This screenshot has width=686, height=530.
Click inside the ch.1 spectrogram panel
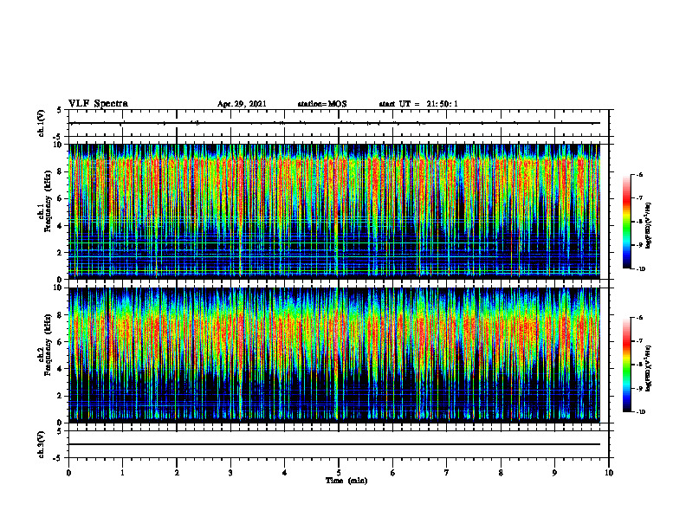pos(334,211)
